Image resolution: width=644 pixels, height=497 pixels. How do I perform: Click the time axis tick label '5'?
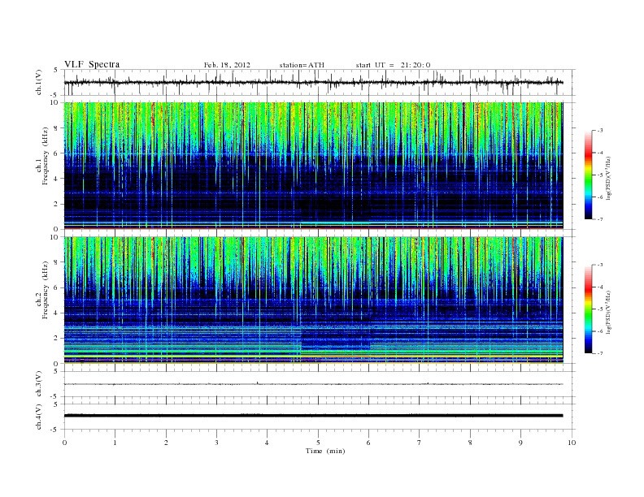coord(318,443)
